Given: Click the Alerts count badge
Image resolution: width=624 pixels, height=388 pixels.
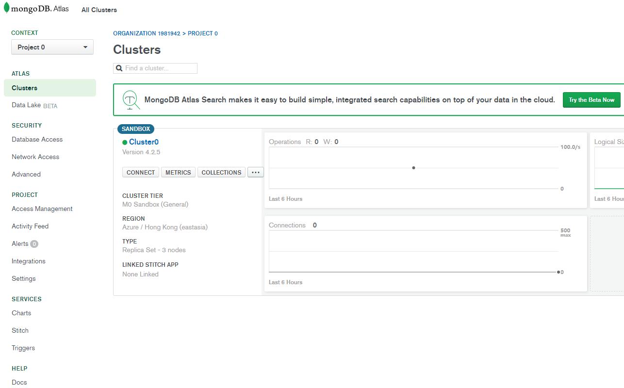Looking at the screenshot, I should pos(34,244).
